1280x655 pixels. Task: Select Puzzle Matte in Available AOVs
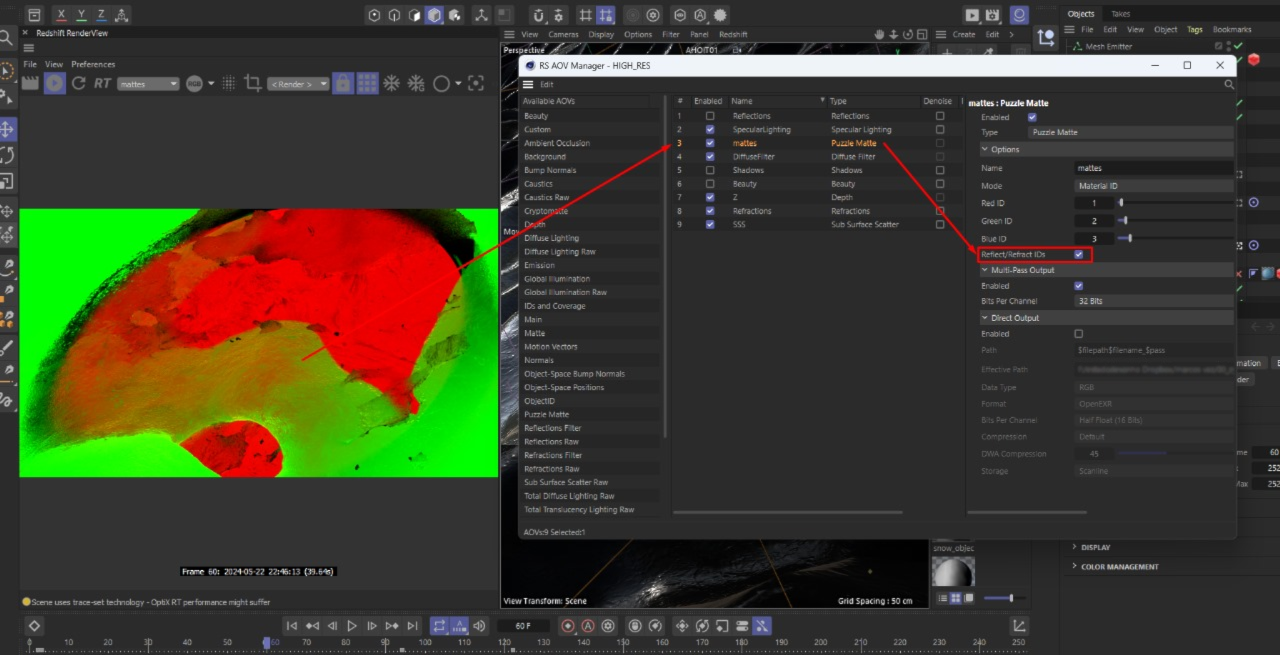[x=547, y=414]
